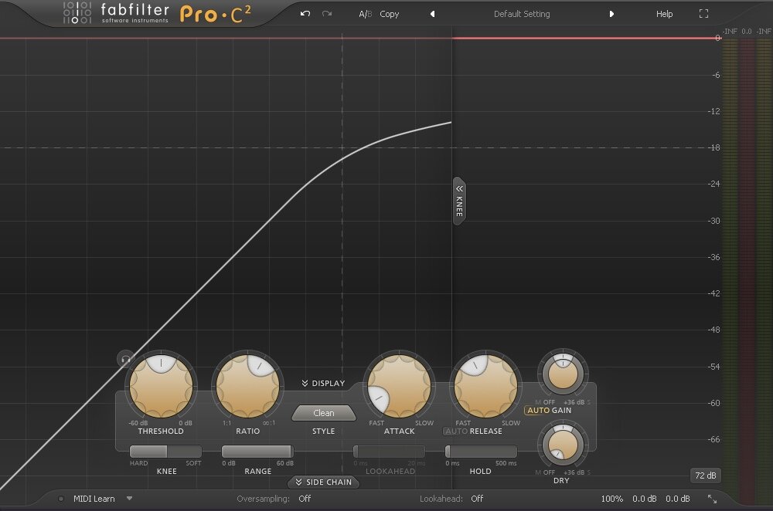The width and height of the screenshot is (773, 511).
Task: Click the Oversampling Off setting
Action: [304, 499]
